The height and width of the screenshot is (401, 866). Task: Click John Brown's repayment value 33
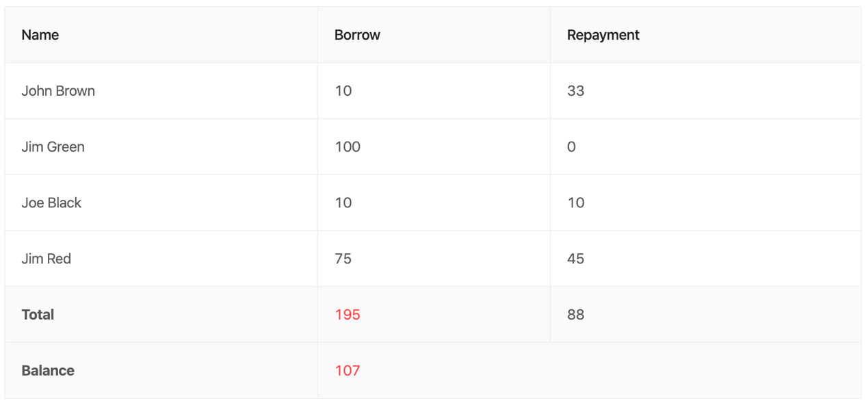click(576, 91)
